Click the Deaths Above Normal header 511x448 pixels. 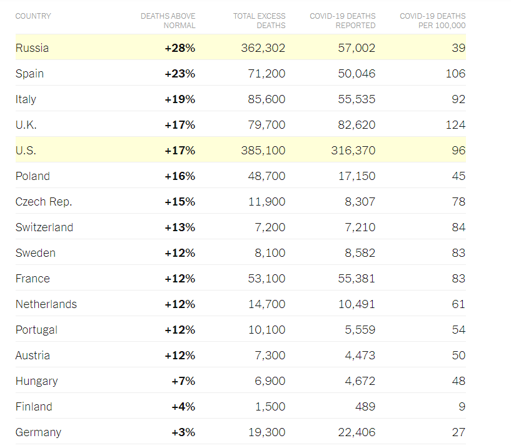(168, 21)
